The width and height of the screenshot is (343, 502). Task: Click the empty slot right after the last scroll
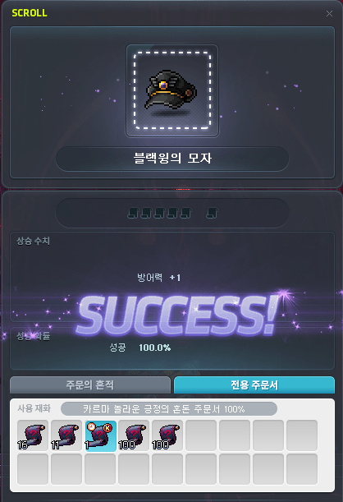click(x=201, y=435)
